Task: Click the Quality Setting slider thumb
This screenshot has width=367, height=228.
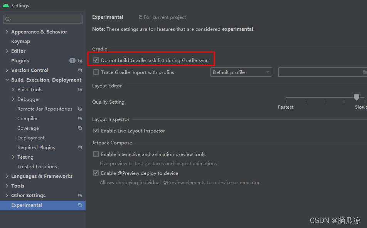Action: coord(356,97)
